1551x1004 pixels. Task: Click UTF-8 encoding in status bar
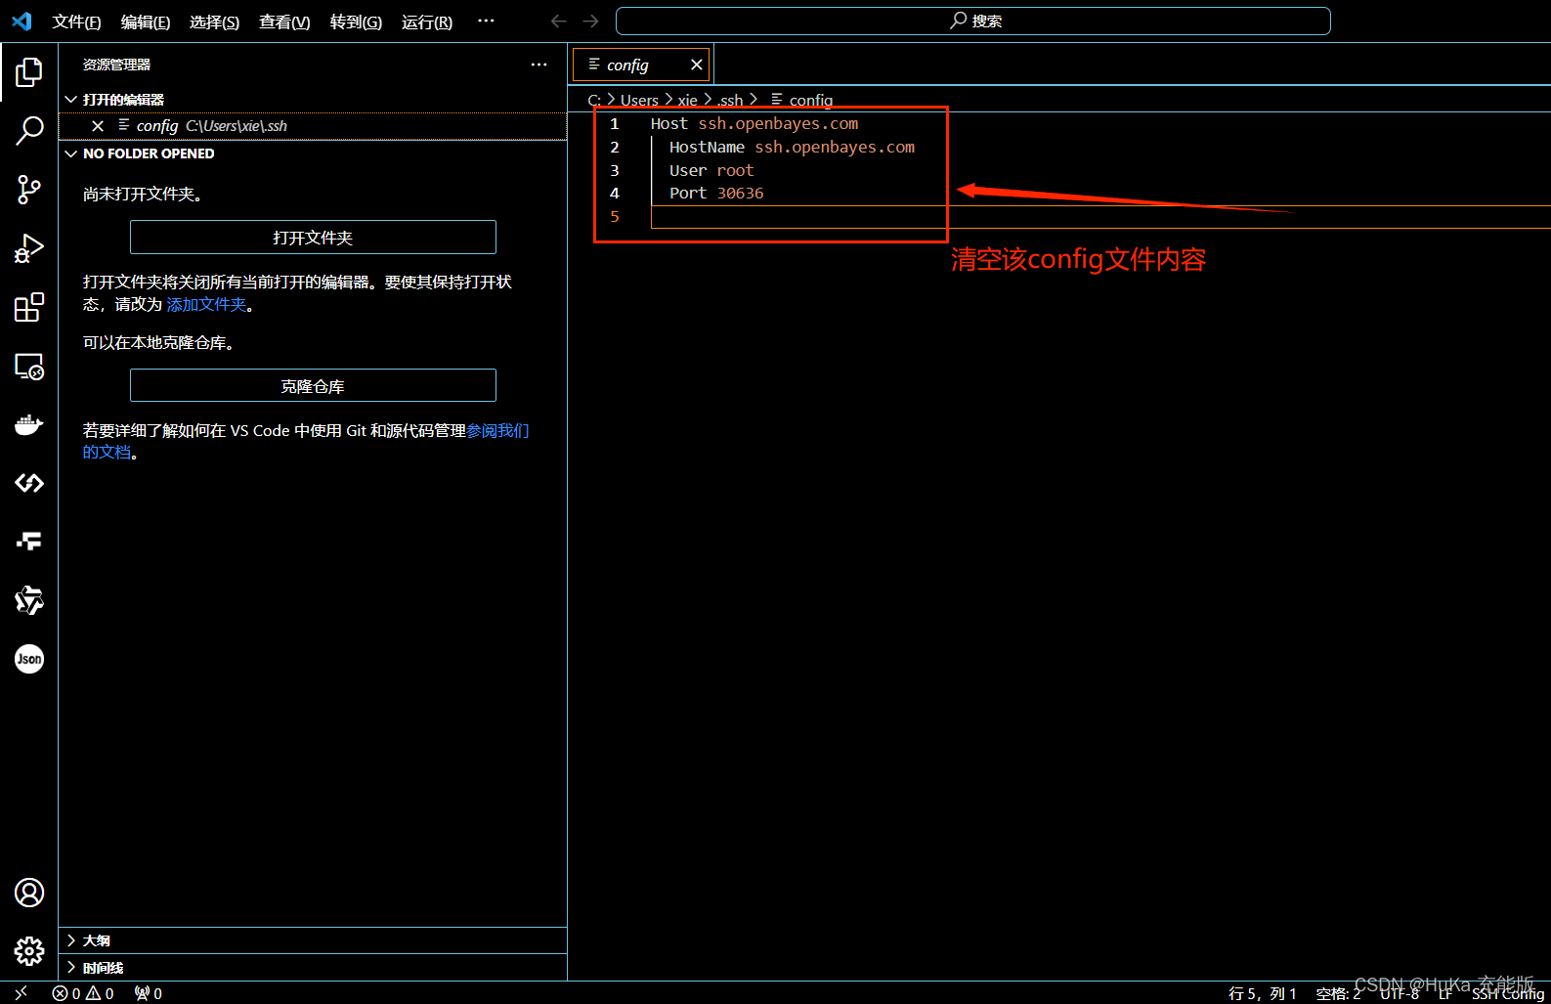(x=1400, y=993)
